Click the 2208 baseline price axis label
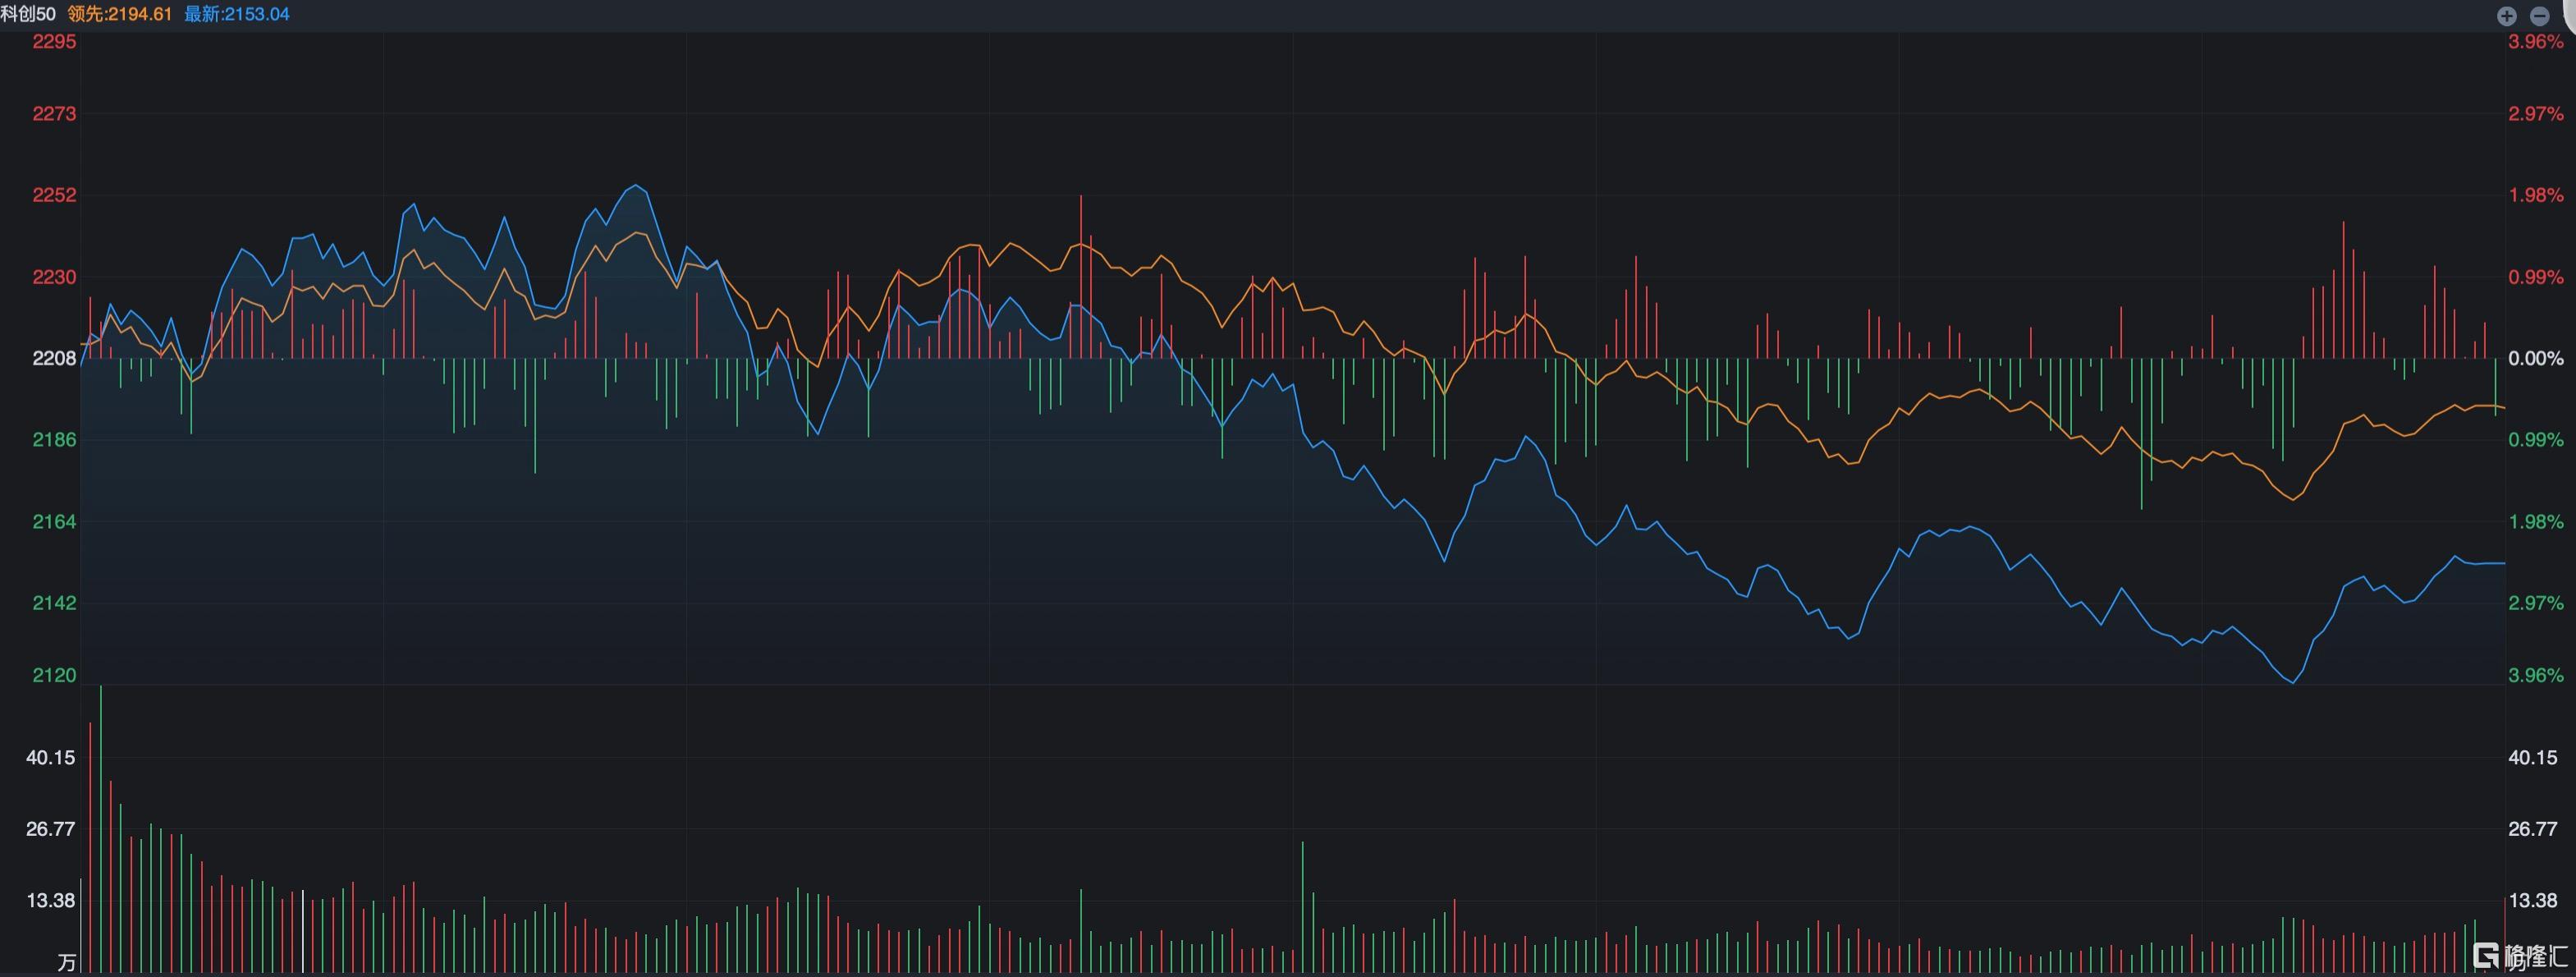This screenshot has height=977, width=2576. tap(54, 358)
